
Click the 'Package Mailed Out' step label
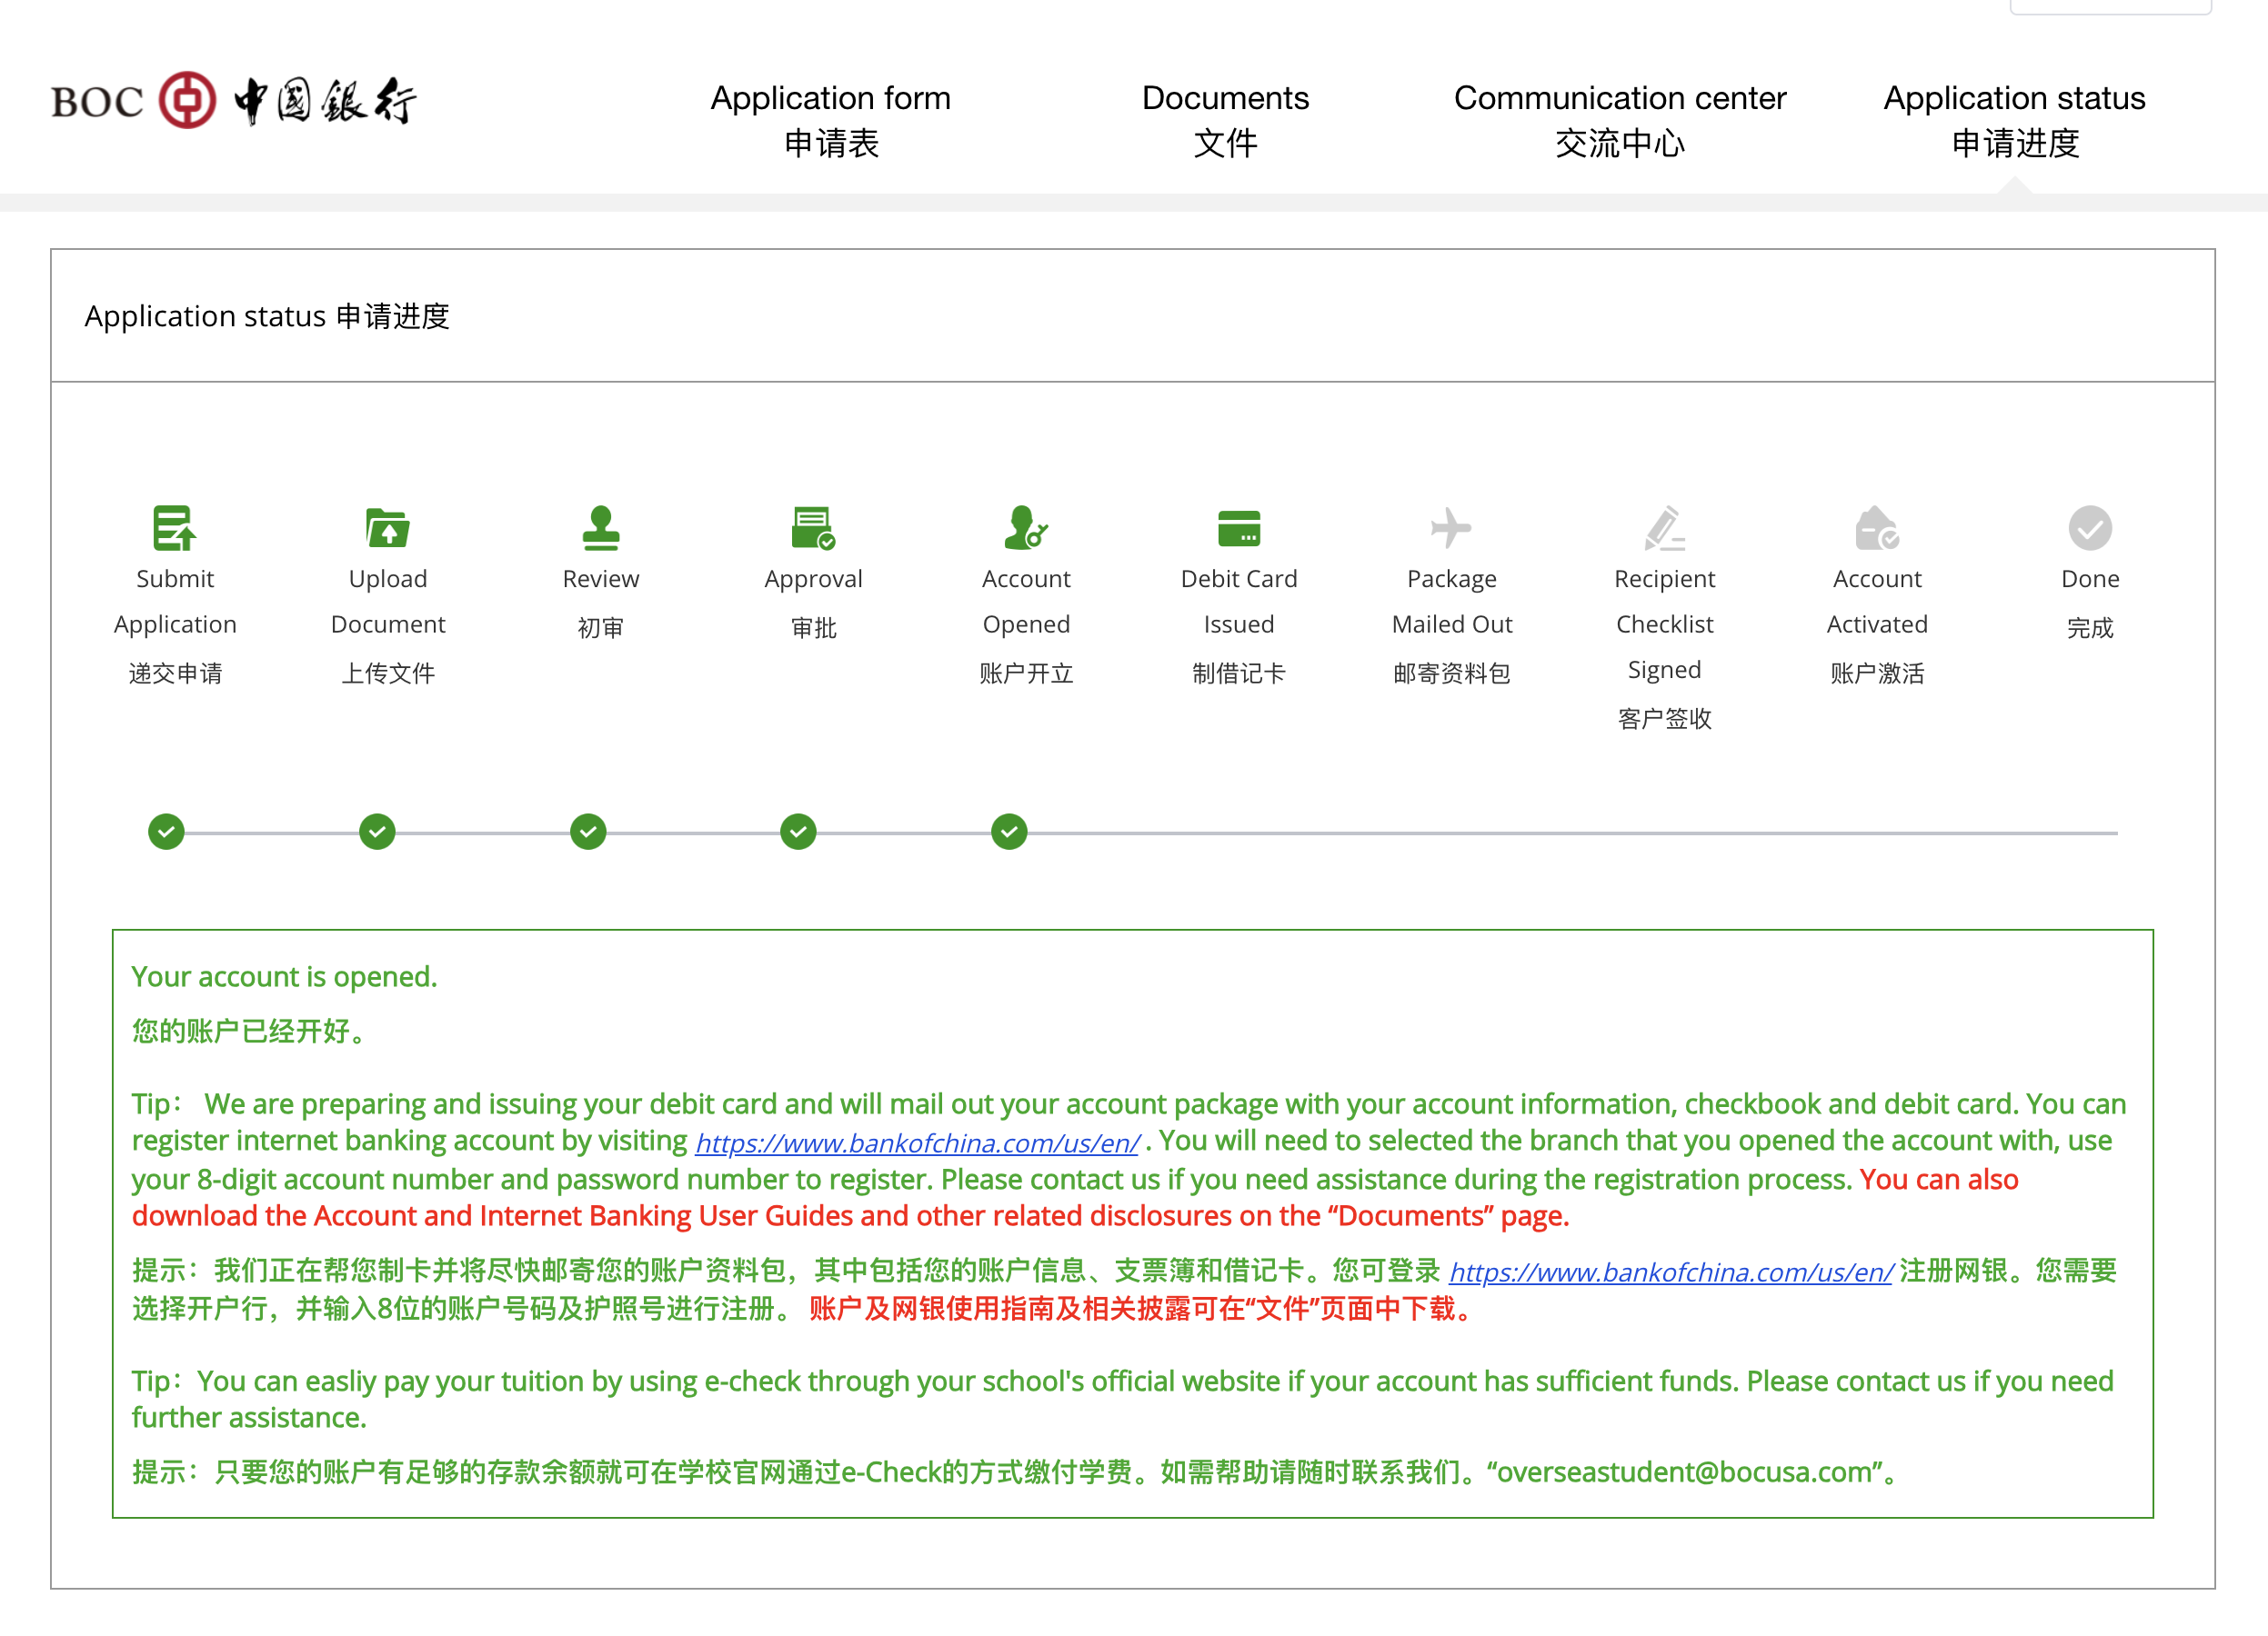pos(1452,602)
